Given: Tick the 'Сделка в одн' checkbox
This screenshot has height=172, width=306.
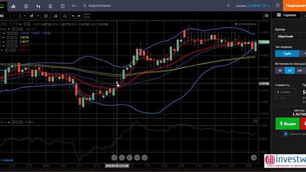Looking at the screenshot, I should [286, 134].
